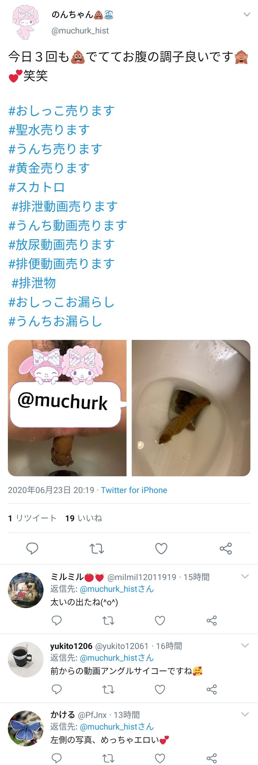Reply to the main tweet via speech bubble icon
This screenshot has height=765, width=258.
tap(32, 548)
